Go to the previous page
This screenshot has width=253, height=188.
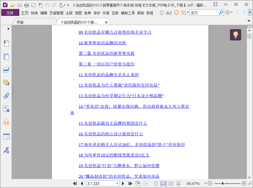point(82,183)
